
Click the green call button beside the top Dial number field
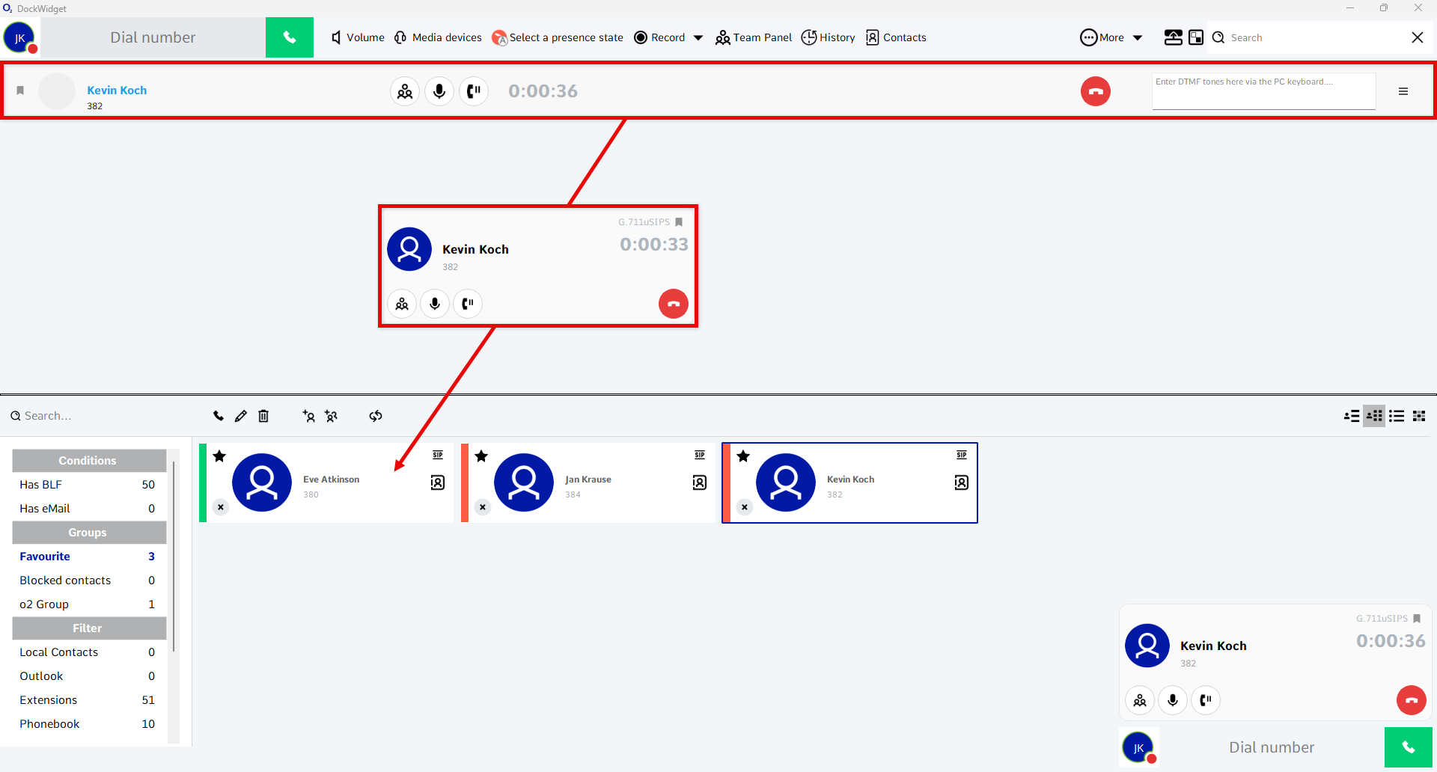click(x=289, y=37)
